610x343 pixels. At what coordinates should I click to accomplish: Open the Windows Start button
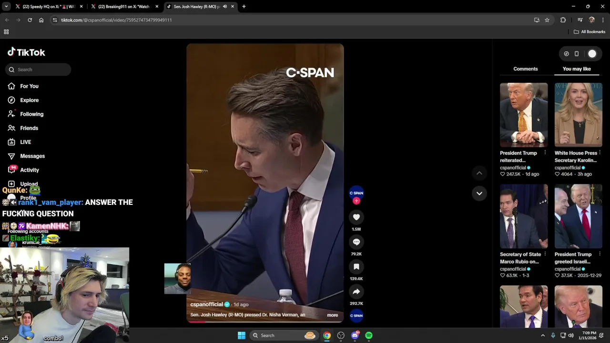[x=242, y=335]
